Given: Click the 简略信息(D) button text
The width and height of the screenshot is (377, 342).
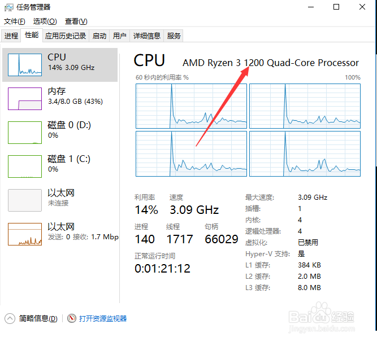Looking at the screenshot, I should click(38, 319).
